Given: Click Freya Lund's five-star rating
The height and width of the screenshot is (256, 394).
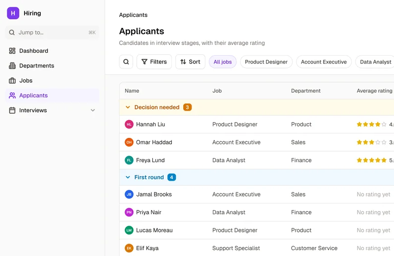Looking at the screenshot, I should tap(371, 160).
